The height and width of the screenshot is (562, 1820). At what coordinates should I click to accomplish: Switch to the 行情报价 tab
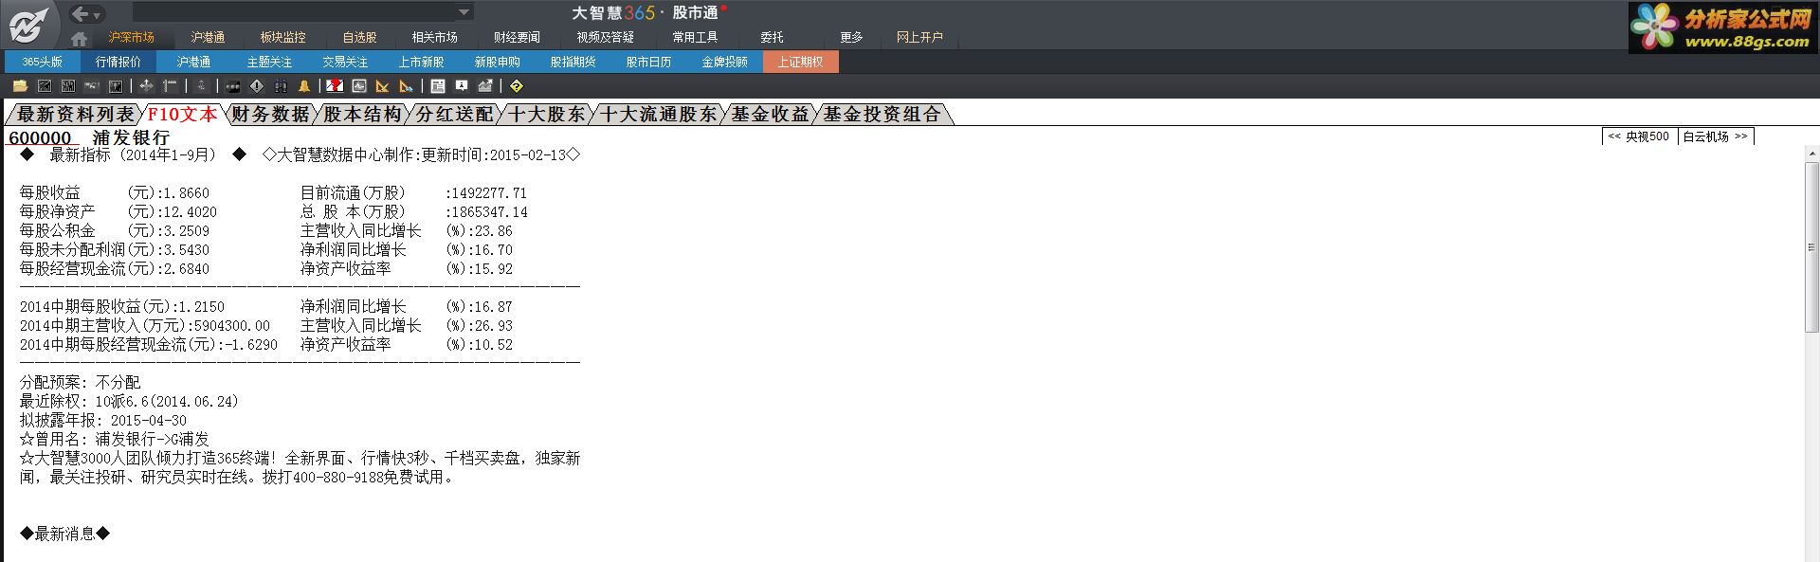coord(118,62)
